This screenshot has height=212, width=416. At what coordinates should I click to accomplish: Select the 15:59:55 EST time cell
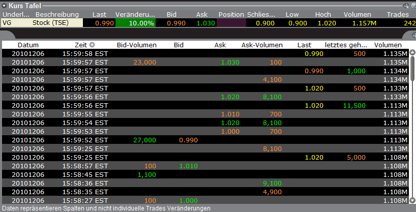[85, 114]
